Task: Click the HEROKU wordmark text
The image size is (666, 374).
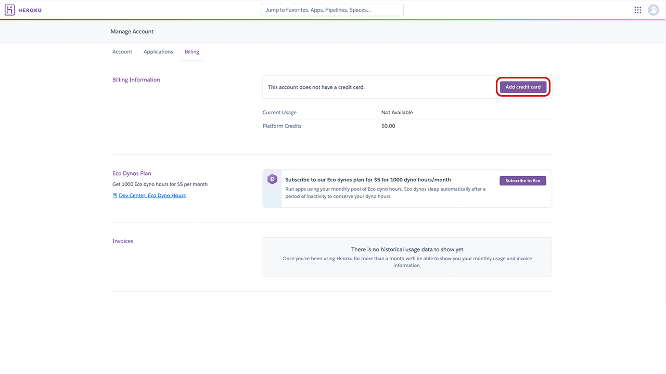Action: (31, 10)
